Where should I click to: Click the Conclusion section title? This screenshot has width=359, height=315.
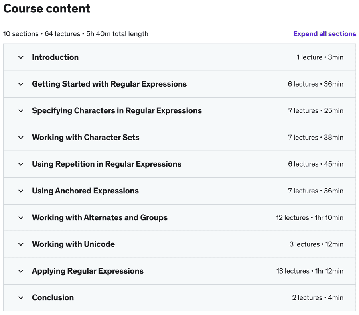click(53, 297)
